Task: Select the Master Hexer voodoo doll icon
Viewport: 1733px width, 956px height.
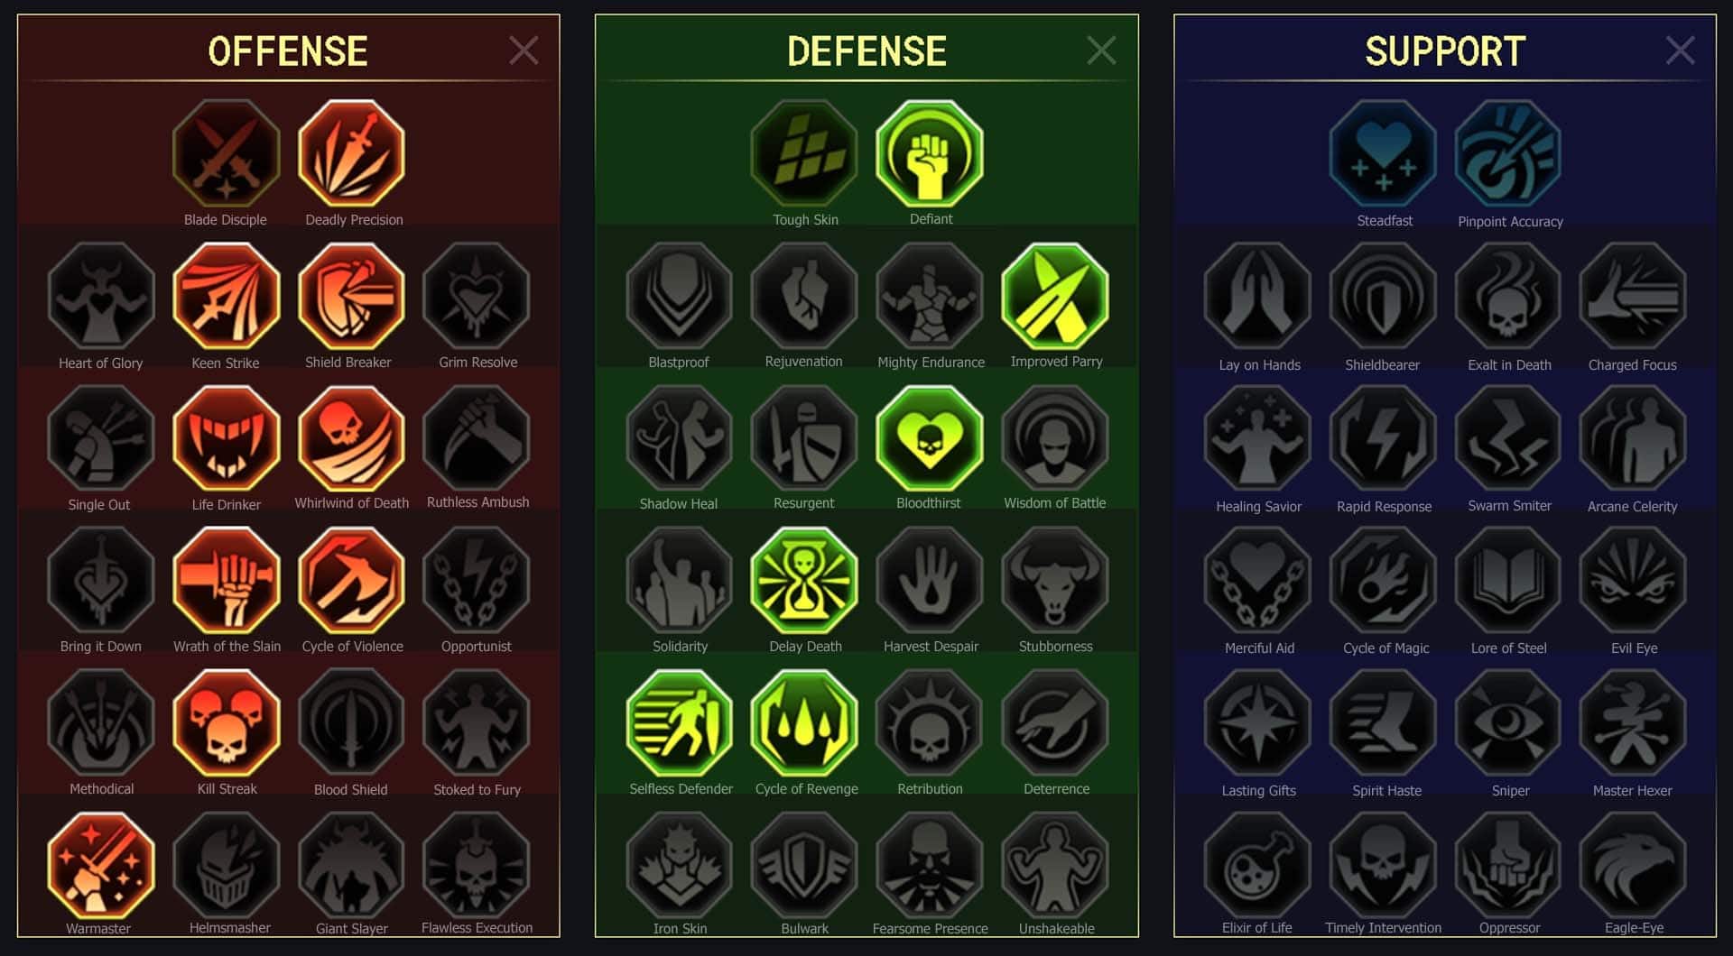Action: [x=1633, y=723]
